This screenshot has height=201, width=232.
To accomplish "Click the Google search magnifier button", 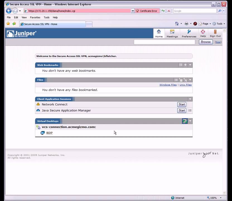I will click(x=220, y=11).
